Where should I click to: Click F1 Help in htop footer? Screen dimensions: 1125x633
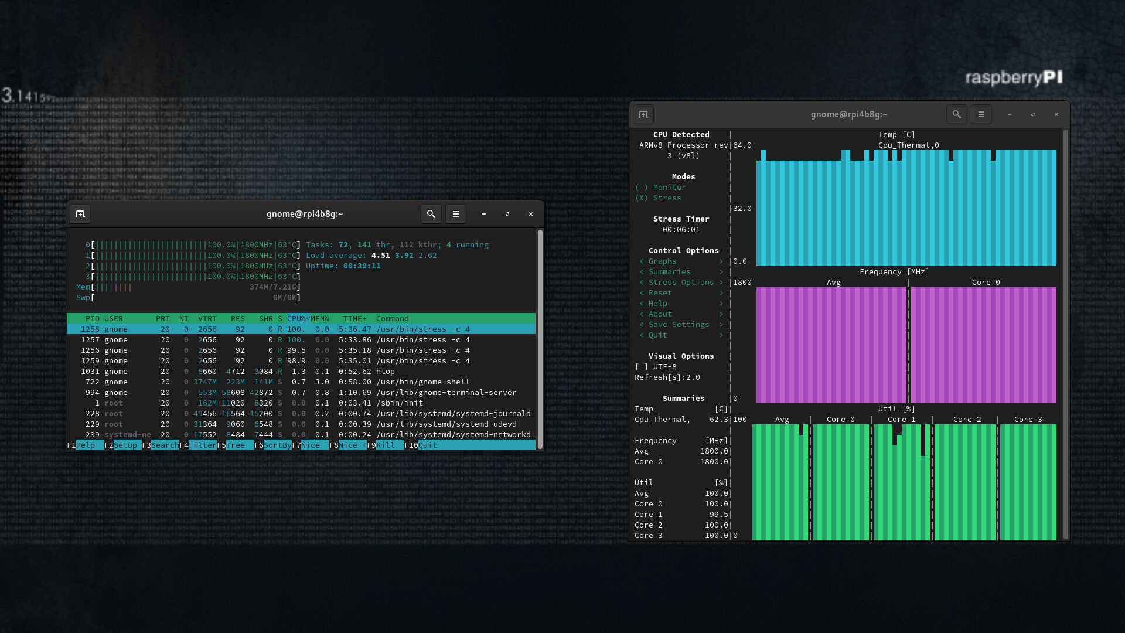point(86,445)
